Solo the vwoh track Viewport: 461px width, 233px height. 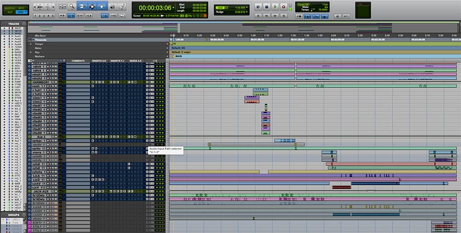point(53,86)
